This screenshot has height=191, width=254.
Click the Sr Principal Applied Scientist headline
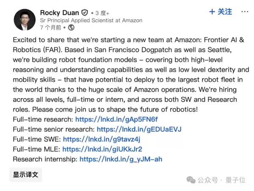pos(91,20)
